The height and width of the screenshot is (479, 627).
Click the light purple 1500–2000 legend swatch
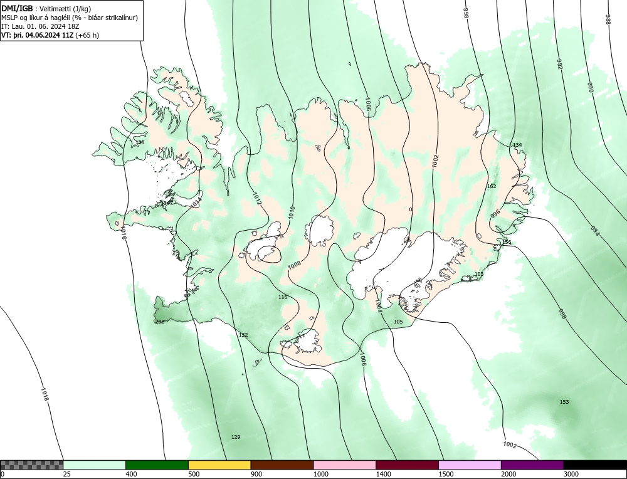[x=470, y=465]
